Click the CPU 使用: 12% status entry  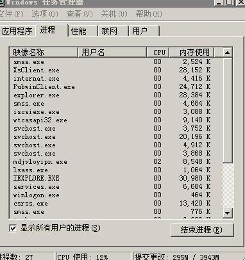[x=94, y=256]
